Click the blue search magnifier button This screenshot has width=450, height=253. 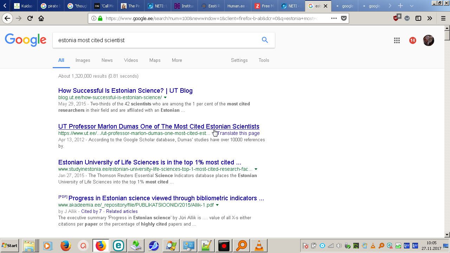click(x=265, y=40)
